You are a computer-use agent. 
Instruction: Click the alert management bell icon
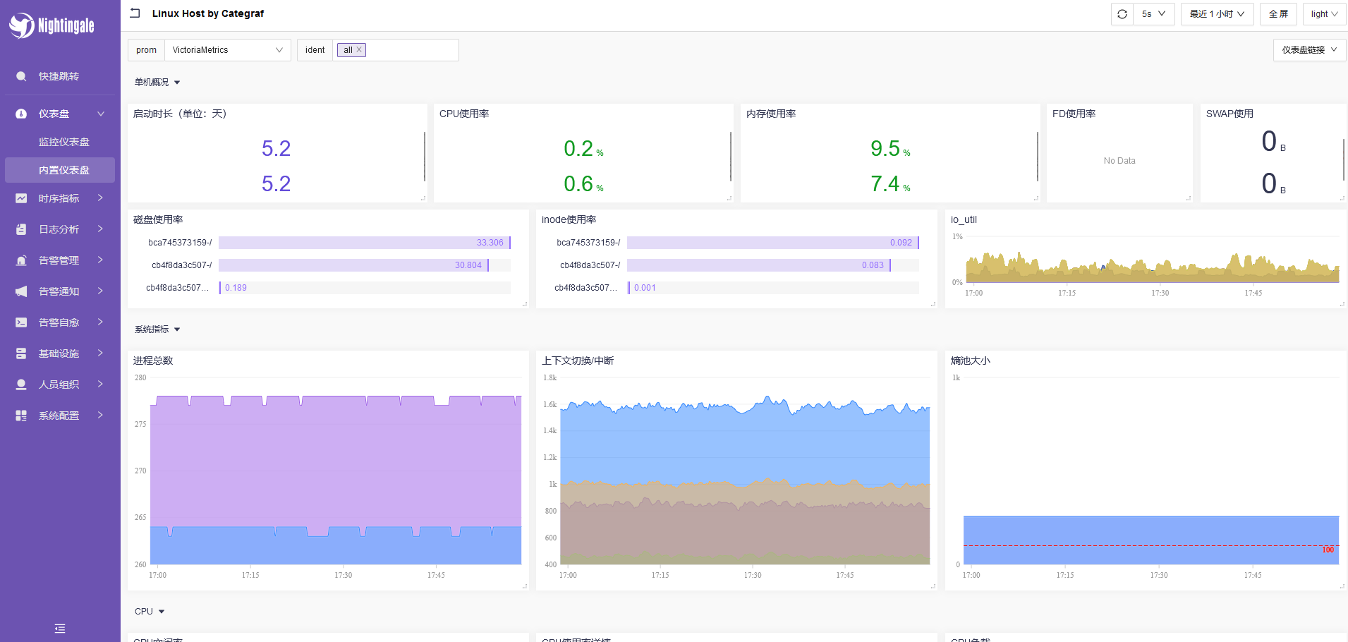click(21, 260)
